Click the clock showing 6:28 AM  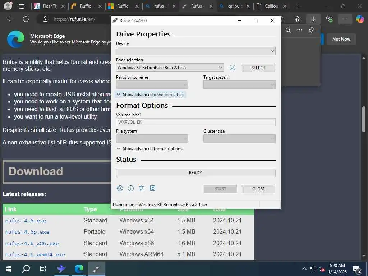click(337, 266)
